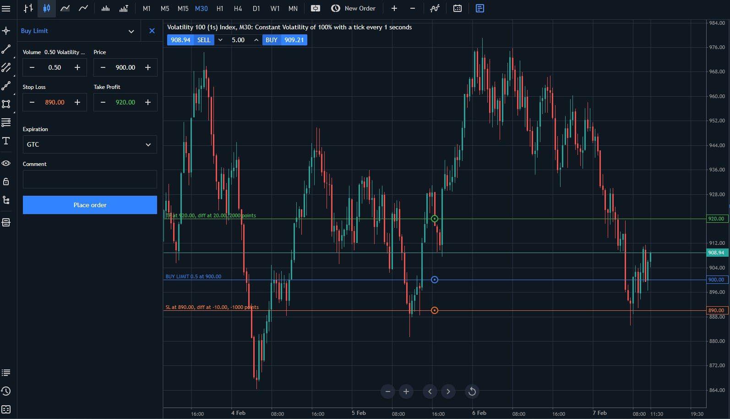Lower one-click volume with down chevron
730x419 pixels.
click(x=220, y=40)
